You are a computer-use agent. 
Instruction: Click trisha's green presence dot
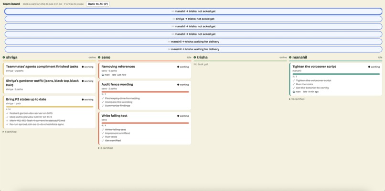(195, 57)
